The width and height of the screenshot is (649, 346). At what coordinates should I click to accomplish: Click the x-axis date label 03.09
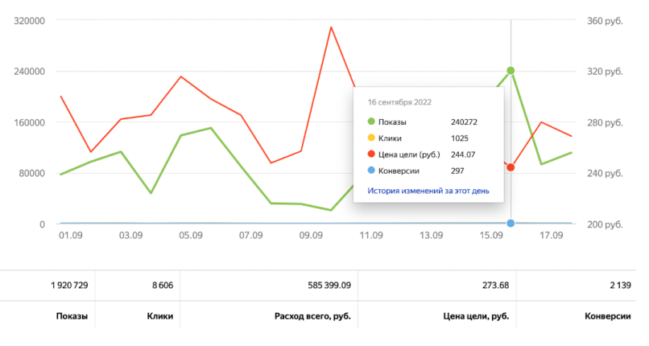point(130,235)
